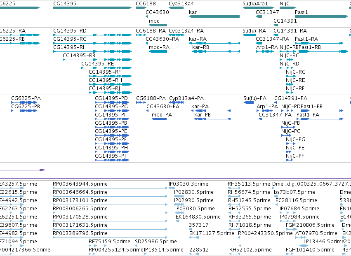Click transcript NijC-RE

pos(290,84)
